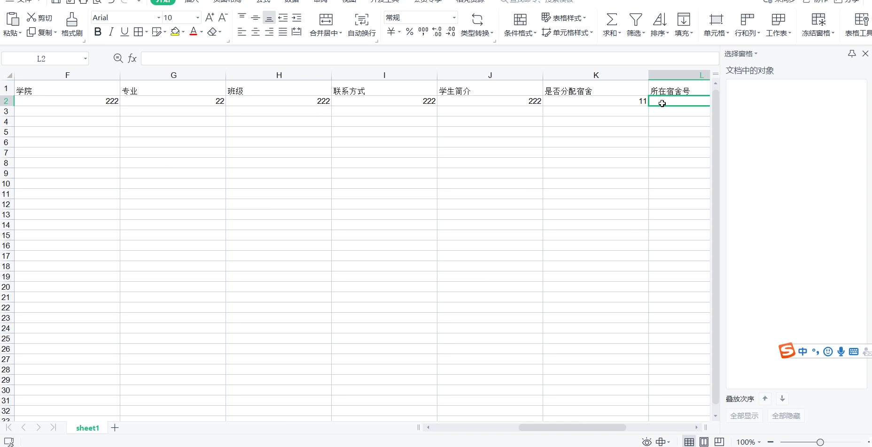Expand the name box L2 dropdown
The height and width of the screenshot is (447, 872).
86,59
